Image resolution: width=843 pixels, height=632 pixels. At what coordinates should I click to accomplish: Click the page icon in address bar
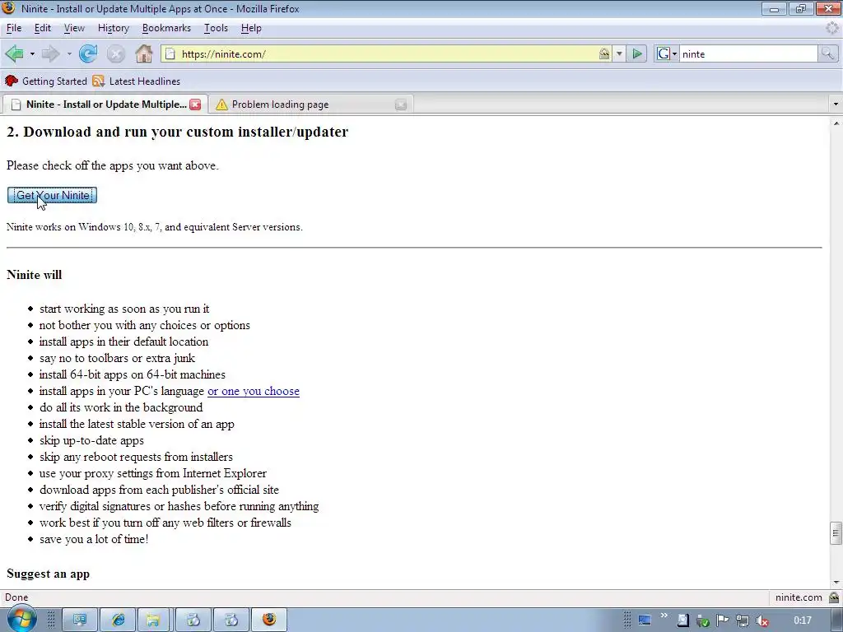pyautogui.click(x=170, y=53)
